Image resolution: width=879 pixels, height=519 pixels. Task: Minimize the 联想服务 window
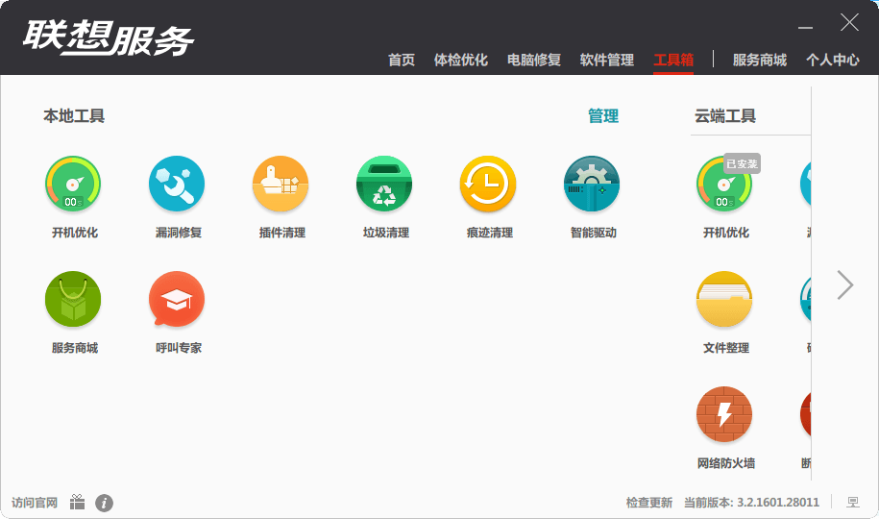(806, 28)
